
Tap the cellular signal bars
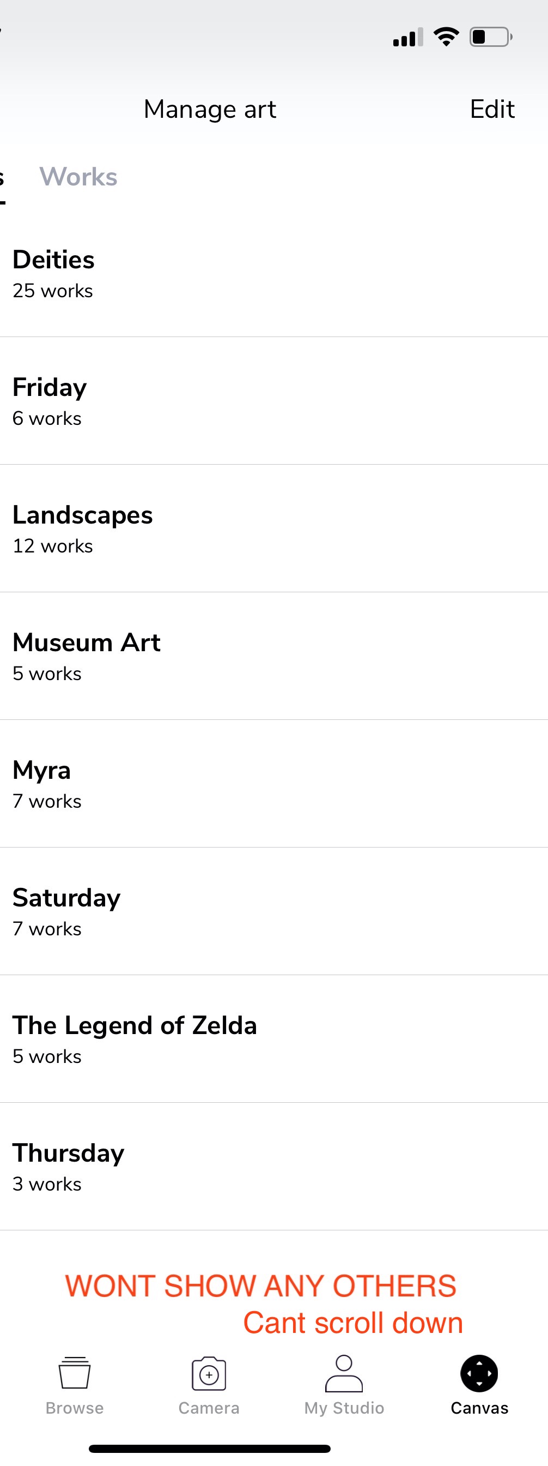click(x=408, y=37)
